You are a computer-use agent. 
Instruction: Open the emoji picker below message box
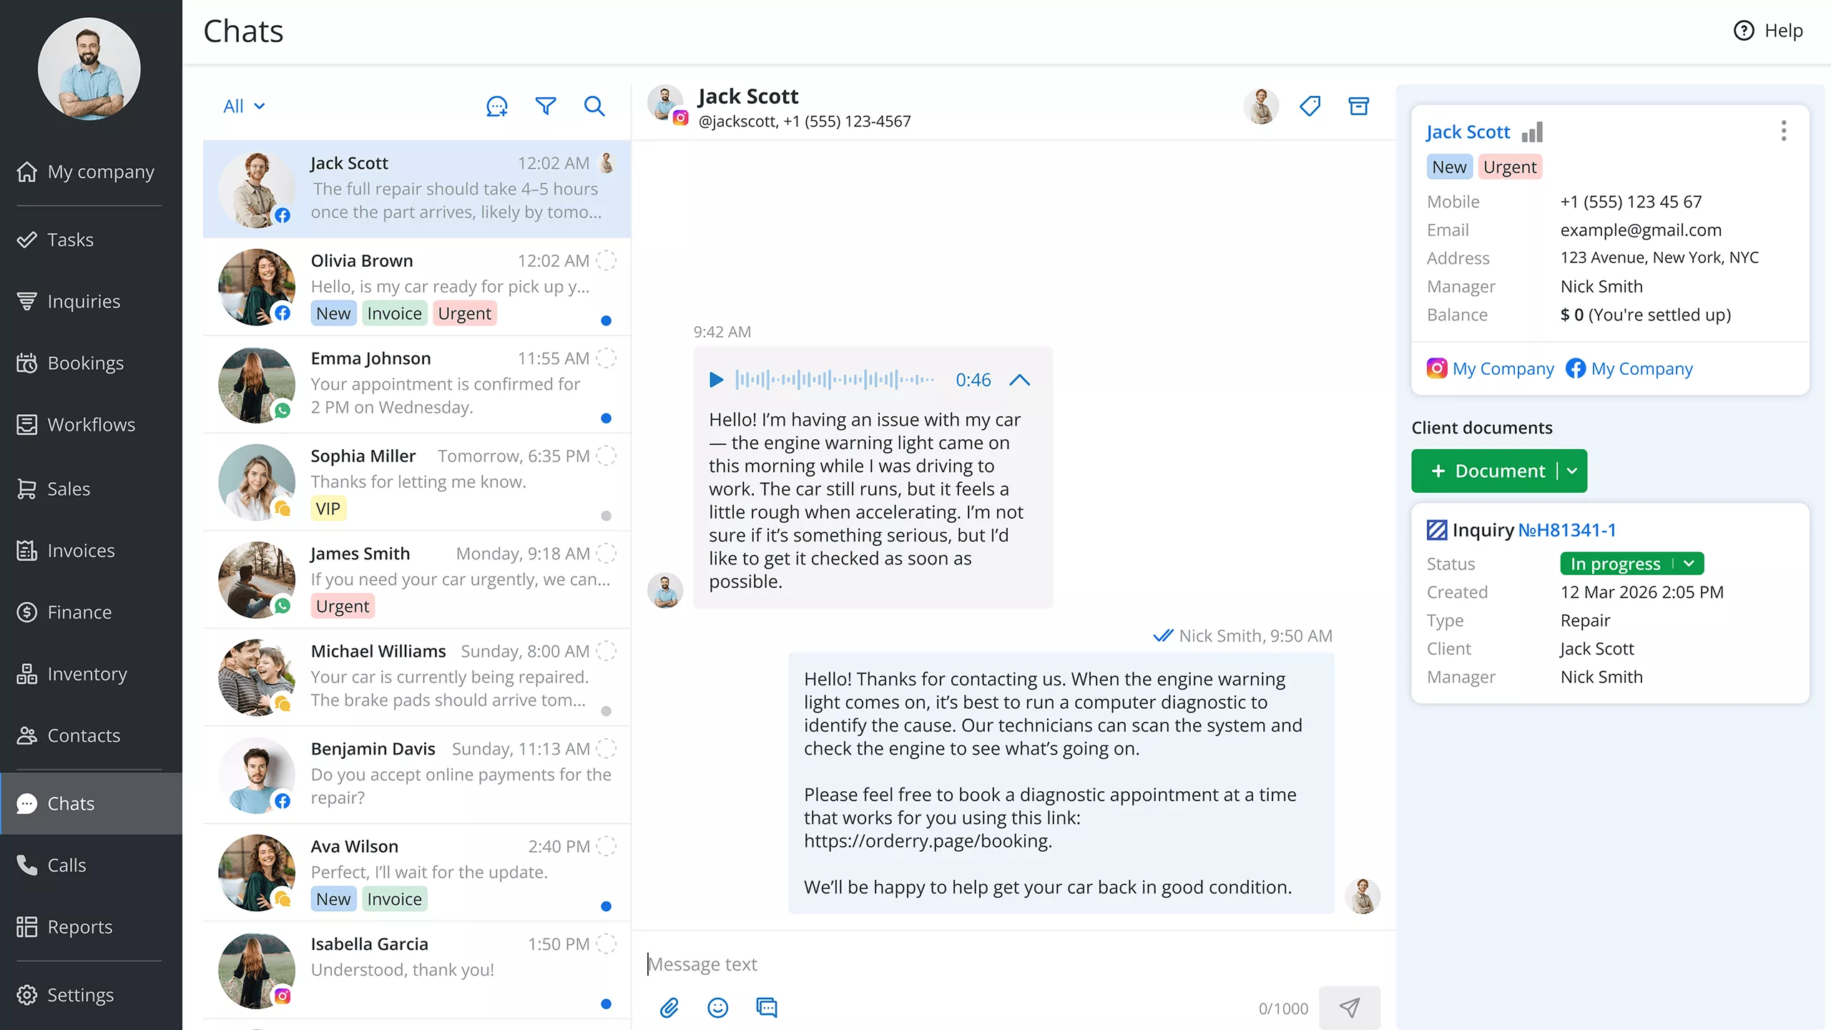click(x=718, y=1008)
